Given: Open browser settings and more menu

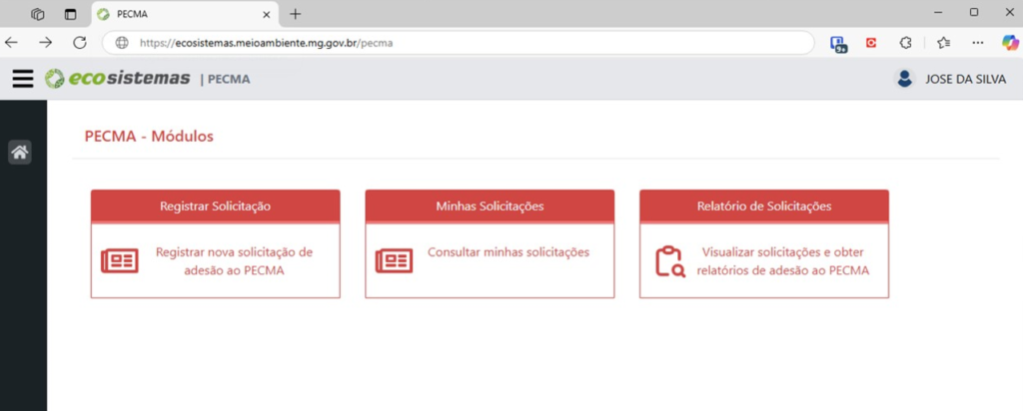Looking at the screenshot, I should (x=977, y=43).
